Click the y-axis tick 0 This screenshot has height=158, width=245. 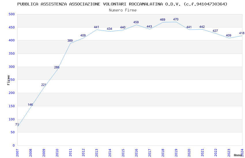pyautogui.click(x=14, y=146)
